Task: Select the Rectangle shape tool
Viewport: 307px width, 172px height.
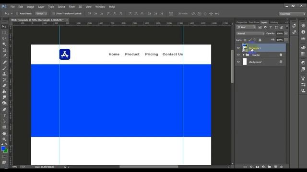Action: pos(4,127)
